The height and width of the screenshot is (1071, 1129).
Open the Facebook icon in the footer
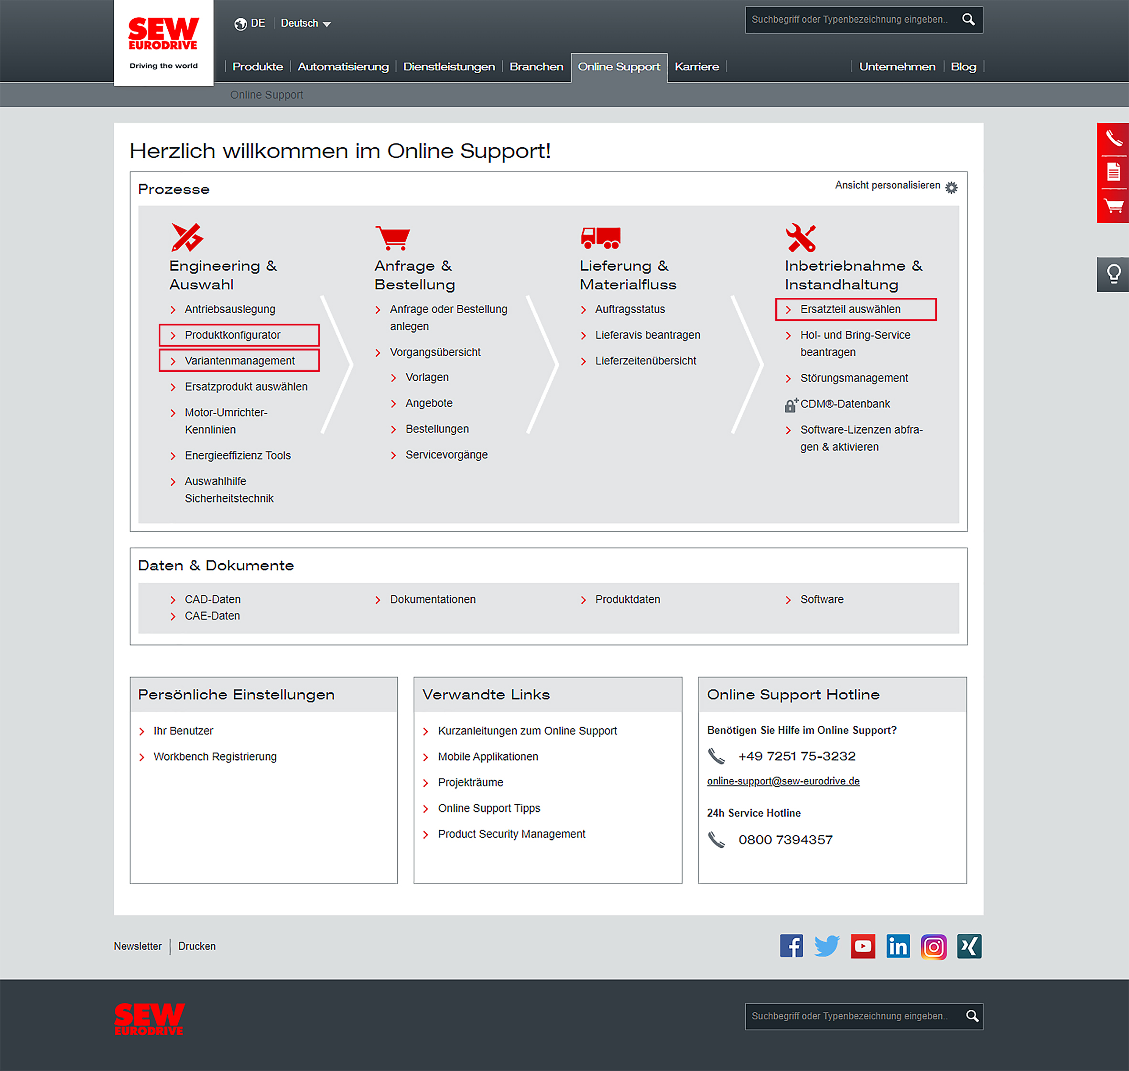[792, 946]
